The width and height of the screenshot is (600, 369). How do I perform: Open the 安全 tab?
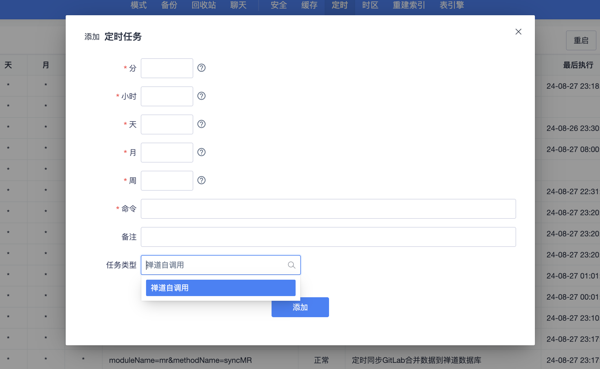(279, 5)
